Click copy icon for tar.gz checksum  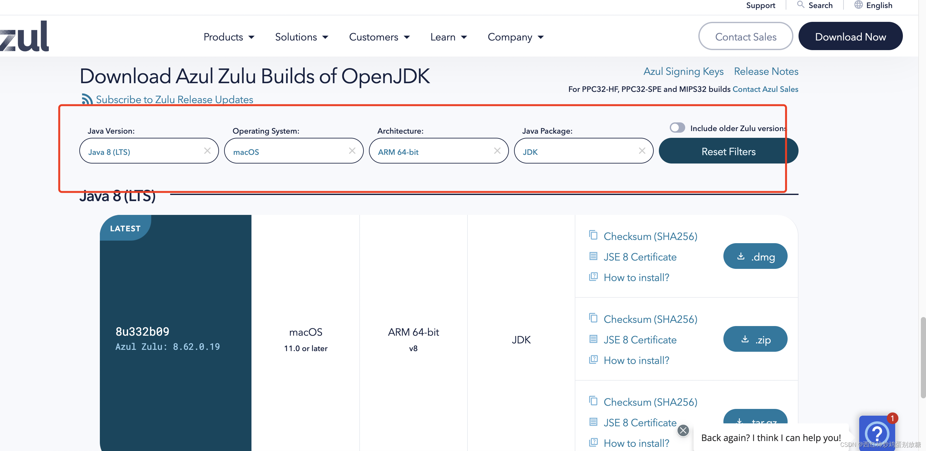pyautogui.click(x=593, y=401)
